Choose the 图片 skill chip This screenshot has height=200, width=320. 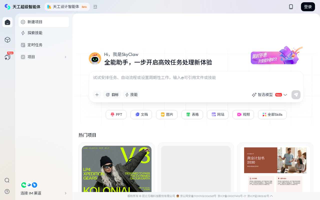[x=167, y=114]
